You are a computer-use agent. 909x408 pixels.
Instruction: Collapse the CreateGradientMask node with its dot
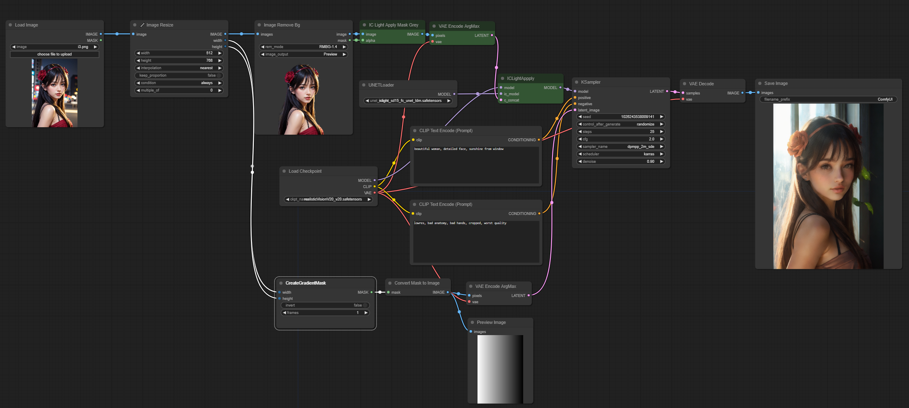(281, 283)
